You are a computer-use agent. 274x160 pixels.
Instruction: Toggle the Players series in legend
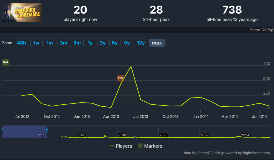[121, 146]
